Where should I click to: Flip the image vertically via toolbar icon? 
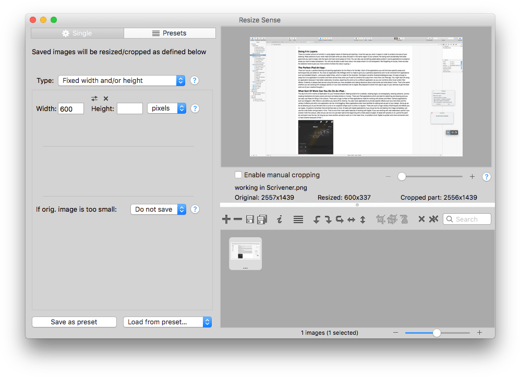point(362,219)
